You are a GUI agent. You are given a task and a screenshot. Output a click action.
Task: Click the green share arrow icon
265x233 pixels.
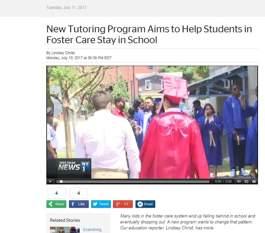[x=51, y=204]
